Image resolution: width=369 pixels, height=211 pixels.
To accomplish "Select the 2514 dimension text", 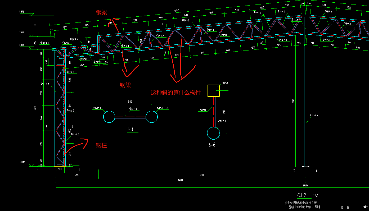I will point(77,175).
